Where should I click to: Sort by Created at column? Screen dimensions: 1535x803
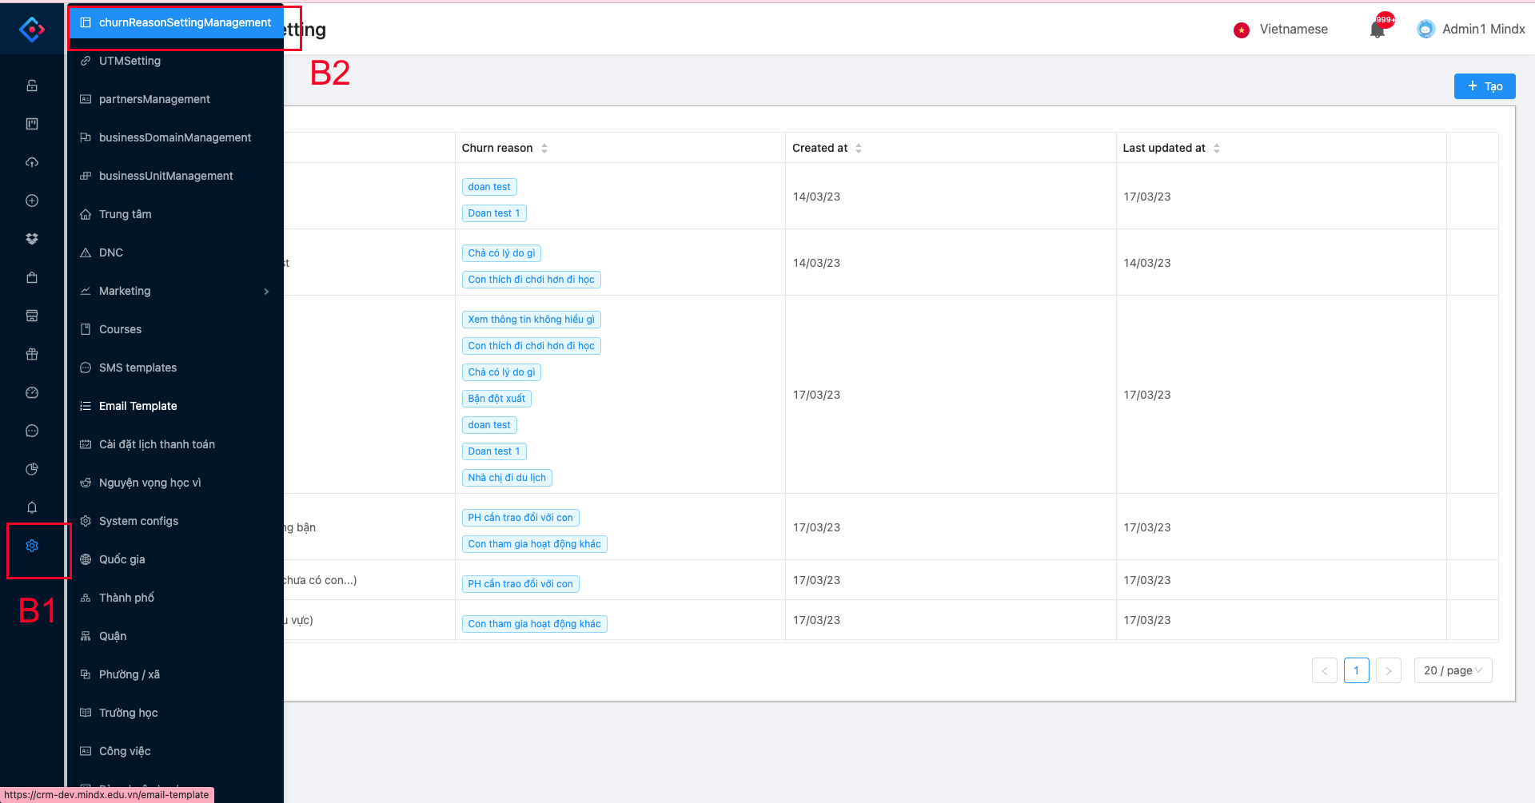pyautogui.click(x=859, y=148)
